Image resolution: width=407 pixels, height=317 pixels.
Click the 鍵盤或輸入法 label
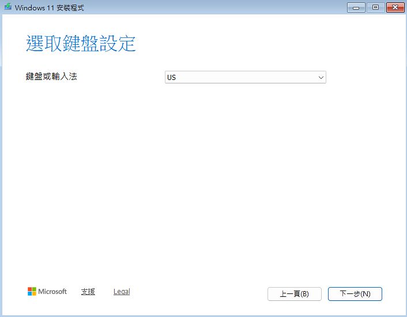pos(51,77)
